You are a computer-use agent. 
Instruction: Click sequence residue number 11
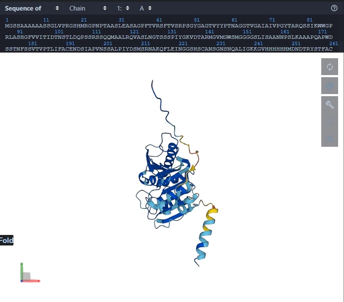(46, 20)
